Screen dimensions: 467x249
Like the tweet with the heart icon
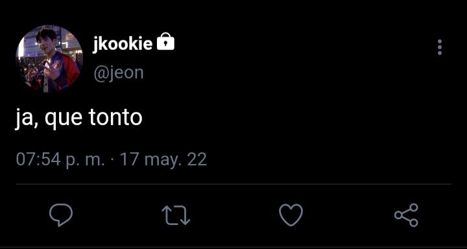pyautogui.click(x=291, y=215)
